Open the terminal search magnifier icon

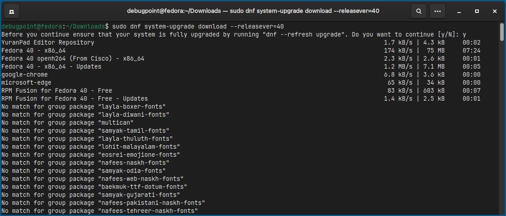tap(419, 11)
